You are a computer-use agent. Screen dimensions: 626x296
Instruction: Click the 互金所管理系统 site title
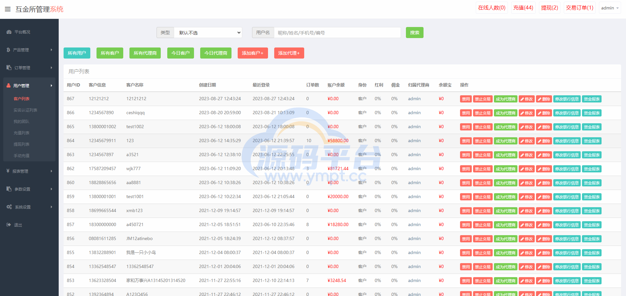pos(39,9)
